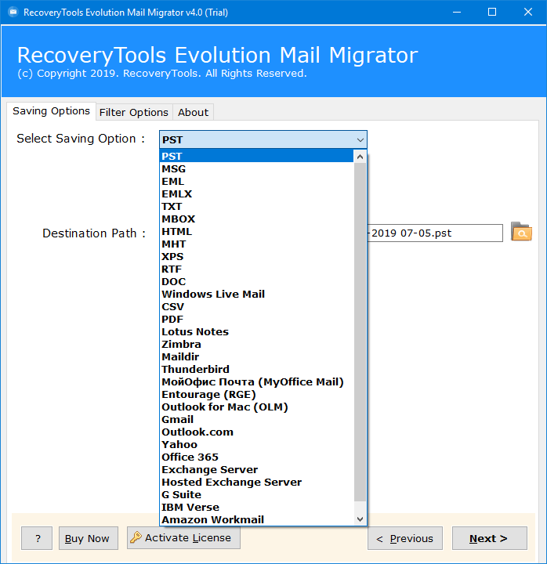Close the Mail Migrator window
Screen dimensions: 547x564
tap(528, 13)
